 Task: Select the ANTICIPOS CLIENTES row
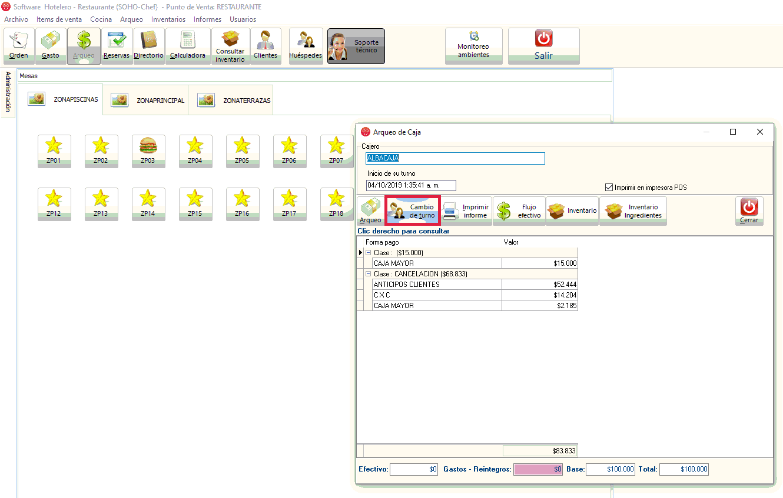(437, 285)
